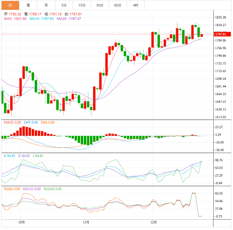This screenshot has width=233, height=230.
Task: Switch to the 日 daily chart tab
Action: (x=10, y=5)
